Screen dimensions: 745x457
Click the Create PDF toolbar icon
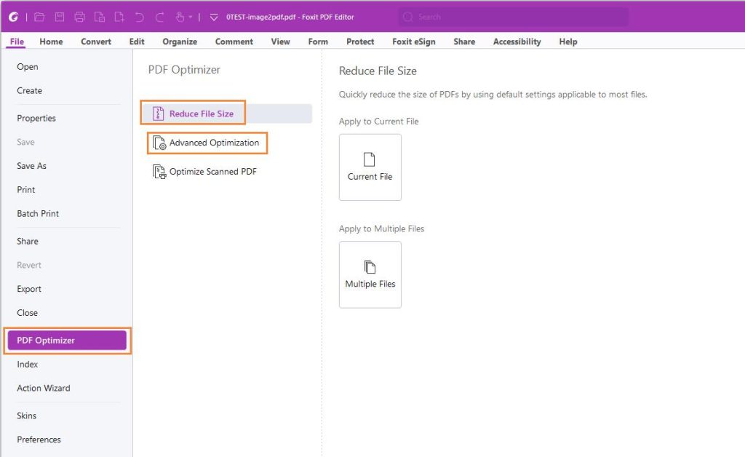(119, 16)
